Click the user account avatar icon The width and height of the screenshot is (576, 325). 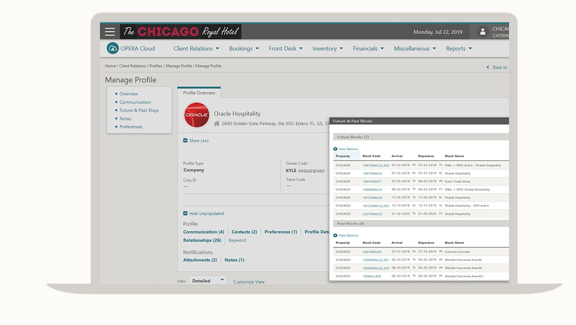[x=482, y=32]
